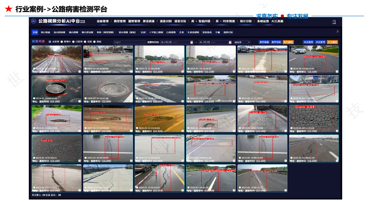Click the orange 本页删除 button
Image resolution: width=371 pixels, height=202 pixels.
point(332,42)
